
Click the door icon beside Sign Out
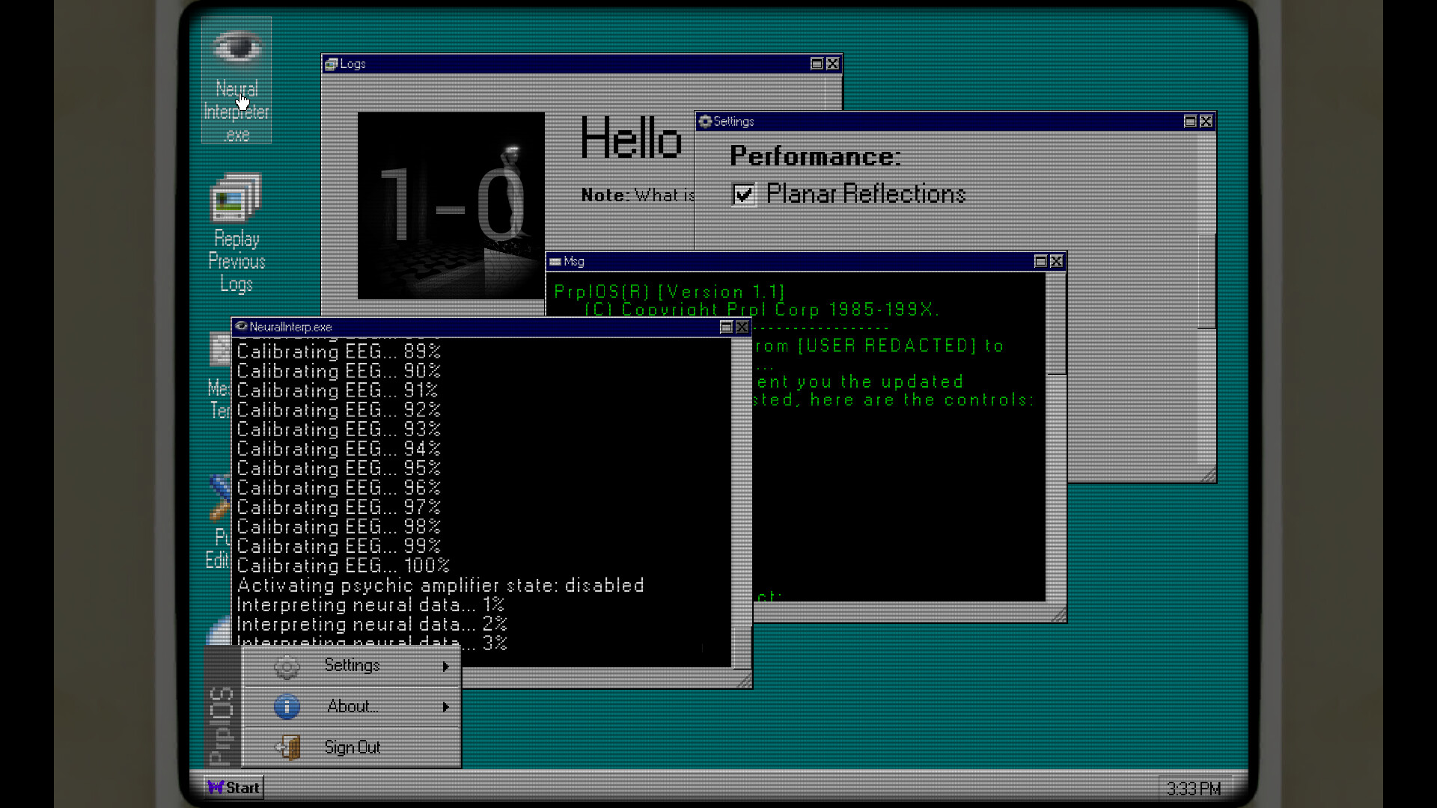[x=288, y=747]
